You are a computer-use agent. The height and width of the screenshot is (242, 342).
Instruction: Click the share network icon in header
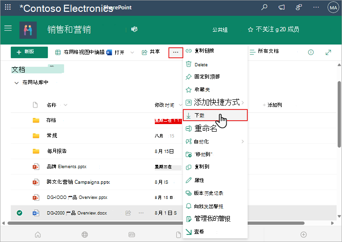click(x=299, y=8)
